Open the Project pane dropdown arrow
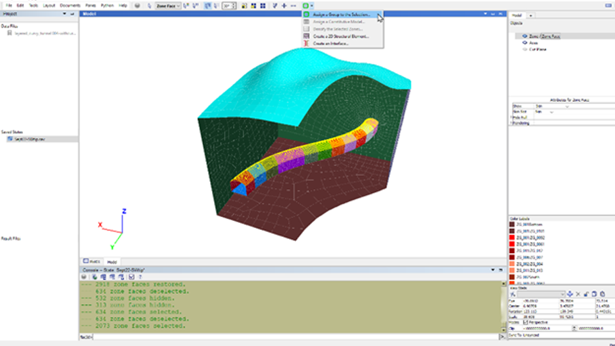Image resolution: width=615 pixels, height=346 pixels. (x=64, y=13)
